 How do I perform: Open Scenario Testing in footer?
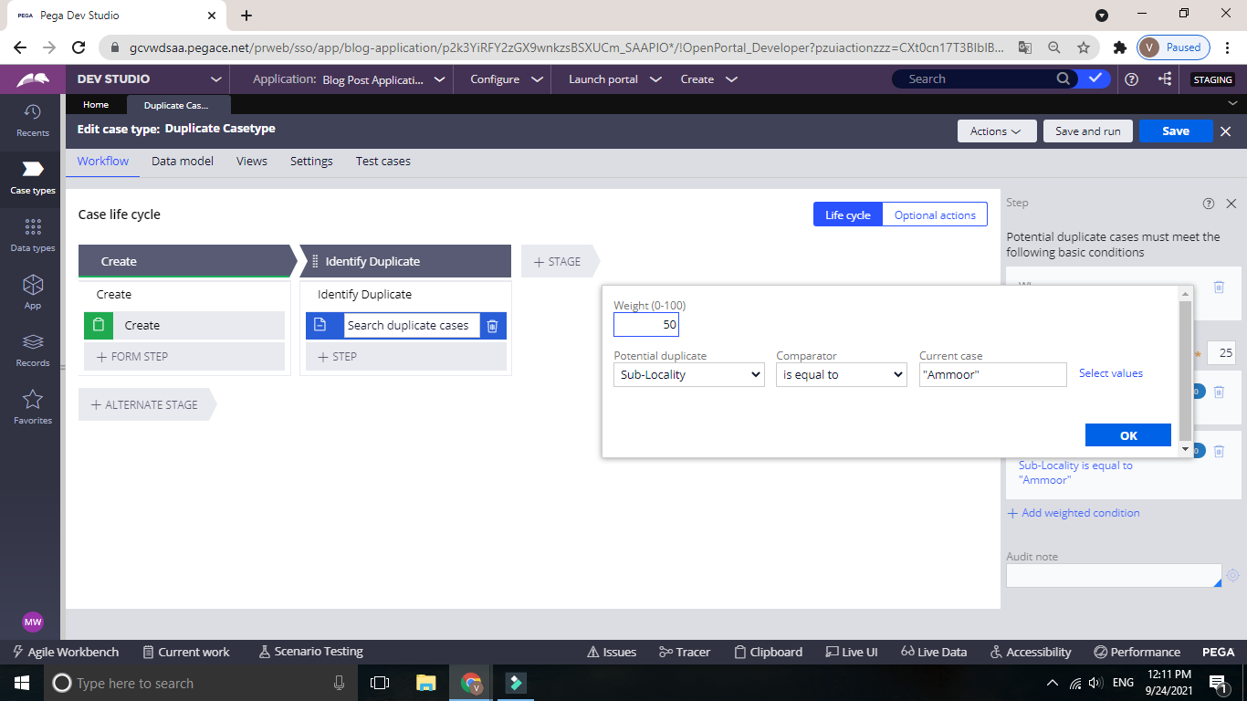[311, 652]
